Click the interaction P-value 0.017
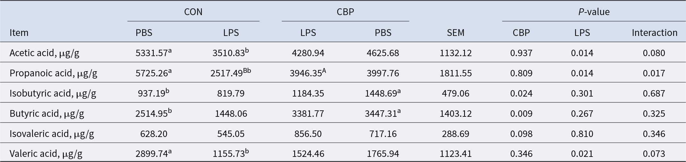The width and height of the screenshot is (686, 162). click(x=654, y=73)
